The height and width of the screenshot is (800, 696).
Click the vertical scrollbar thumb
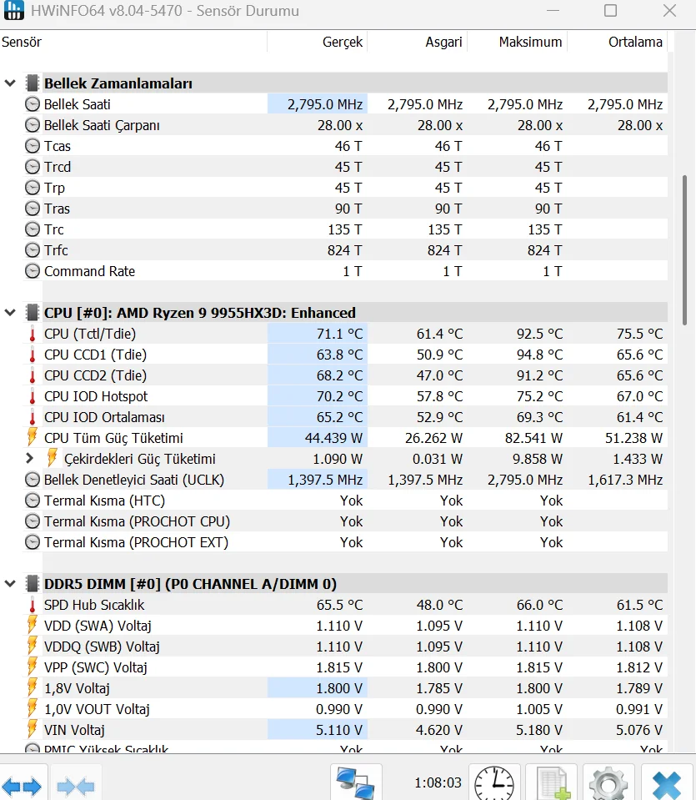685,250
